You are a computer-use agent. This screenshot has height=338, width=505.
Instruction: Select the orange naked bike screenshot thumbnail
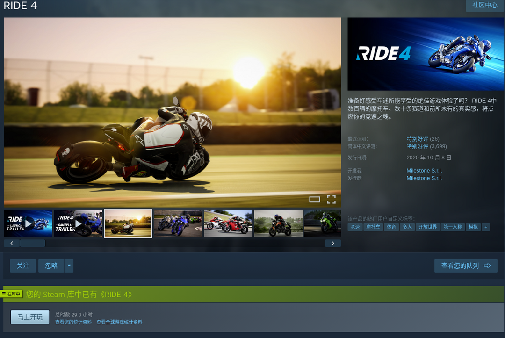click(x=278, y=223)
